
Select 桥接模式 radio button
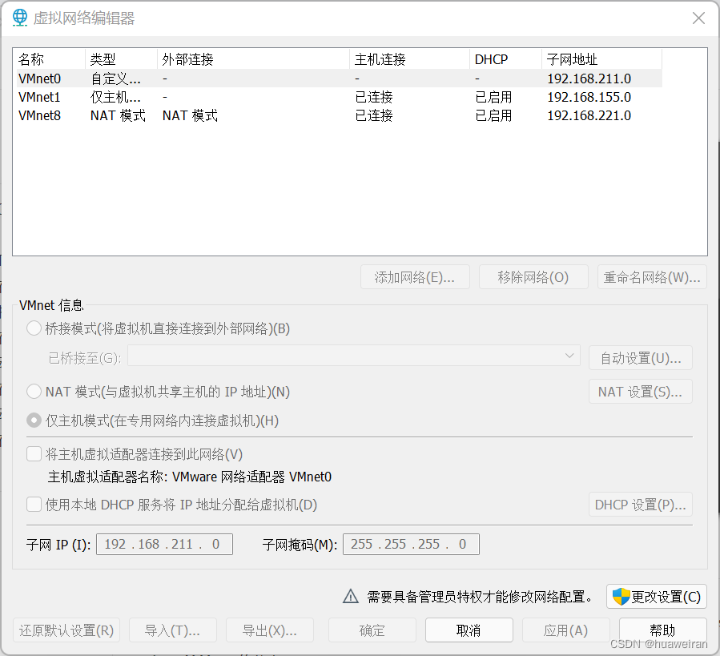34,328
